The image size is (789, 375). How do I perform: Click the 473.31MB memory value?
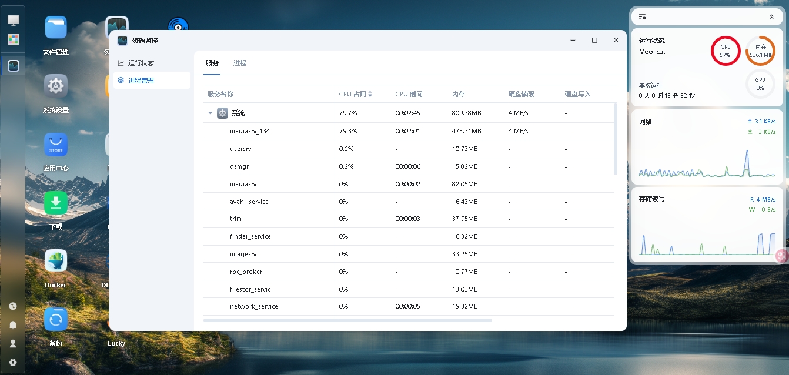[x=467, y=131]
